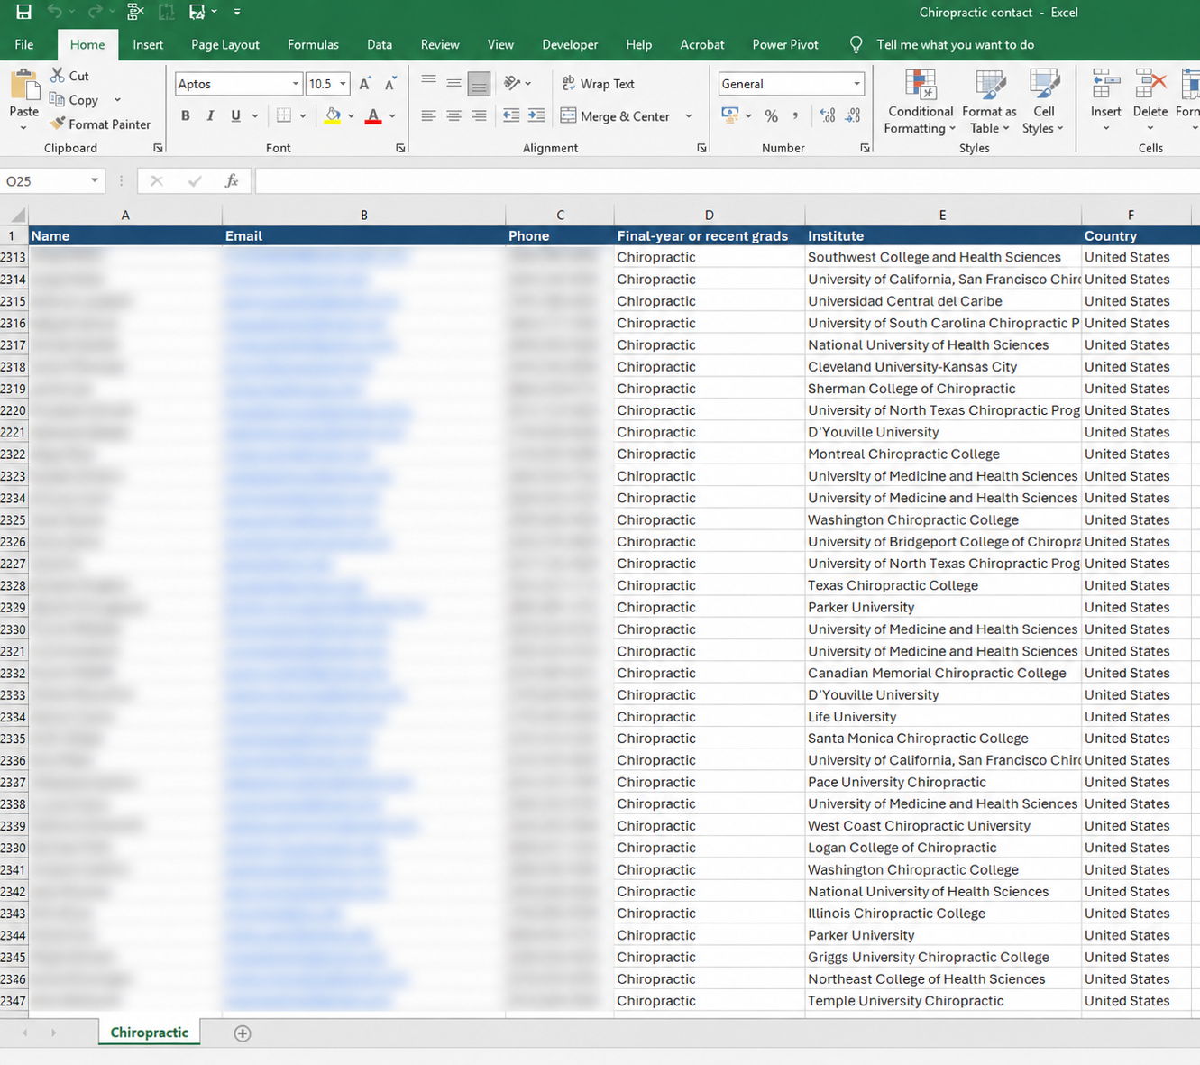Switch to the Page Layout tab

225,44
